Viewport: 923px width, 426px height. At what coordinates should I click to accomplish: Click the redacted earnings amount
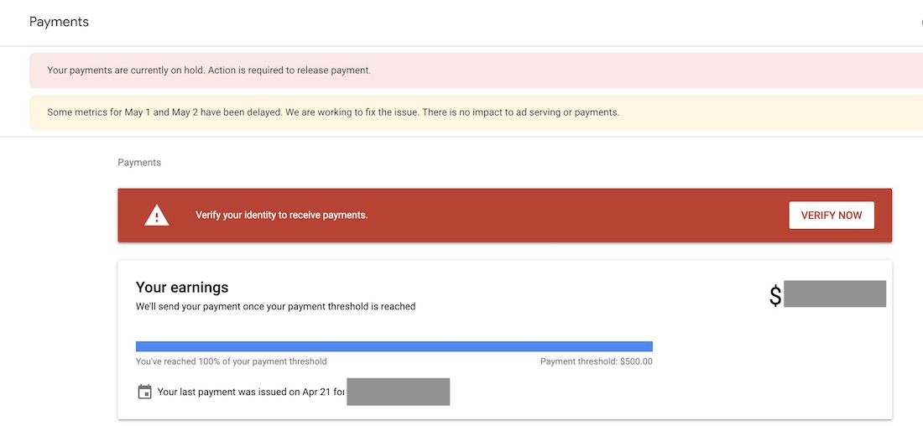point(834,294)
